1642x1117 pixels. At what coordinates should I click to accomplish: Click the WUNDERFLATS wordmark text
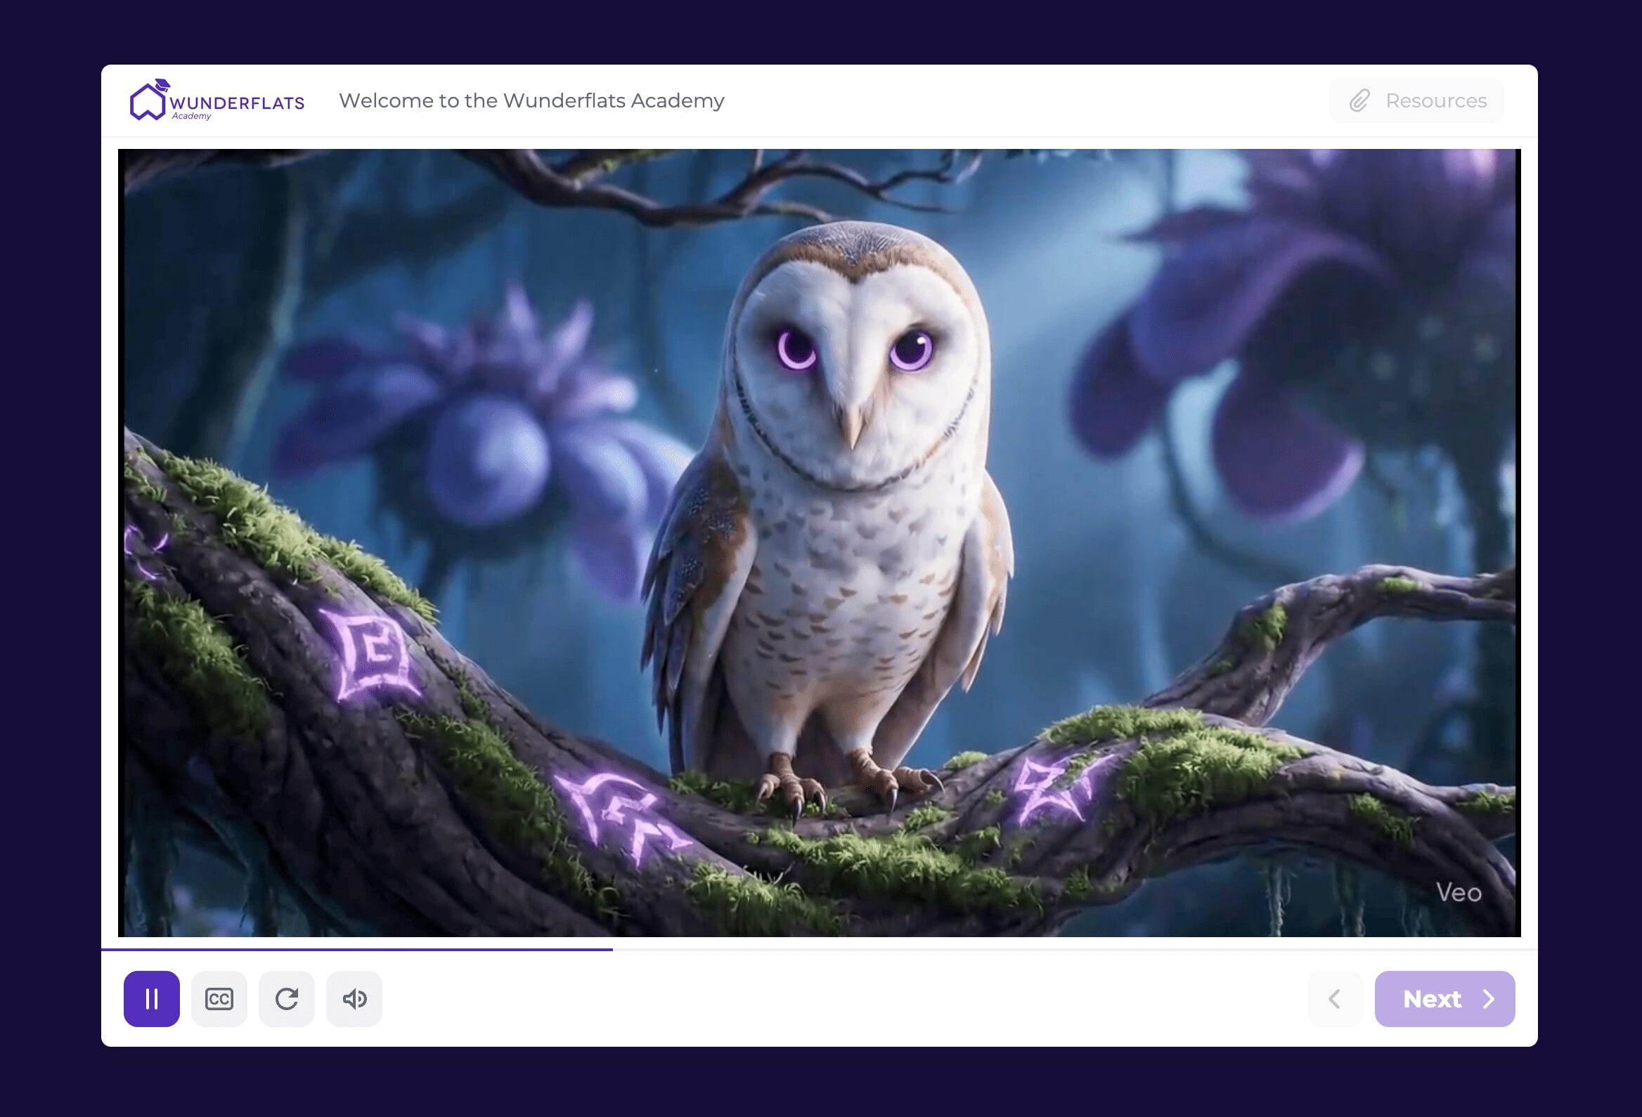click(x=237, y=103)
